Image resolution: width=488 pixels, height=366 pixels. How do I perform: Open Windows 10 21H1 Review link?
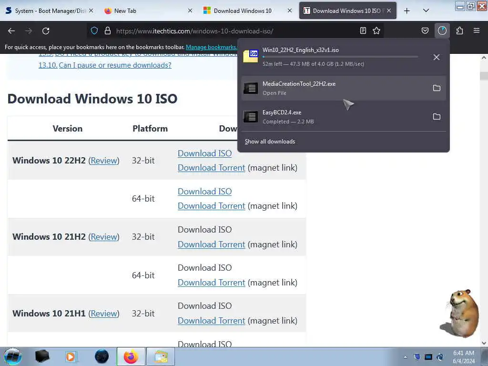point(104,314)
